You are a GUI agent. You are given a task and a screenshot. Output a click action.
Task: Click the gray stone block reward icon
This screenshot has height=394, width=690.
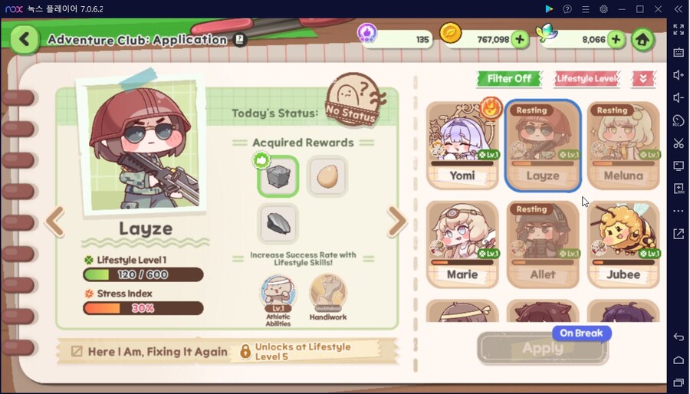pos(278,176)
